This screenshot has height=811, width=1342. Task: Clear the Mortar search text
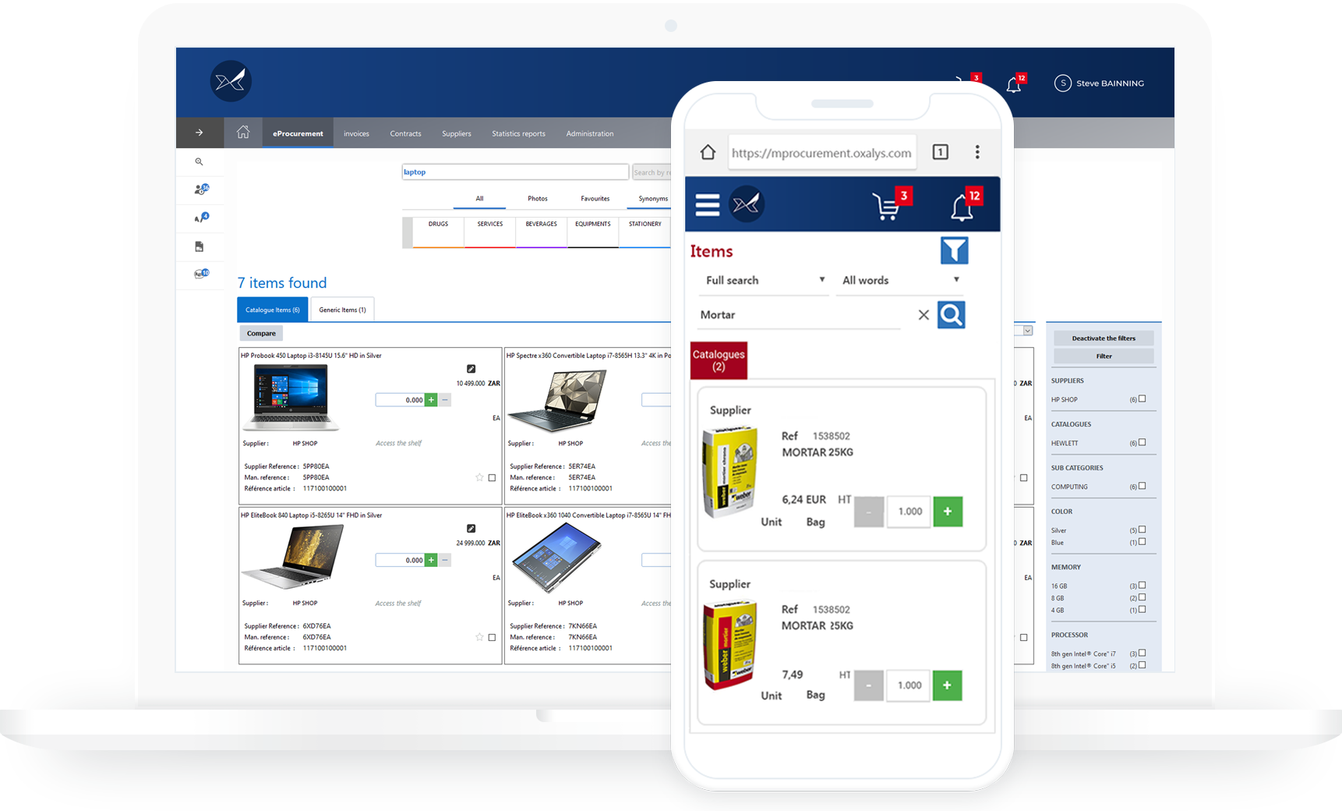tap(924, 315)
